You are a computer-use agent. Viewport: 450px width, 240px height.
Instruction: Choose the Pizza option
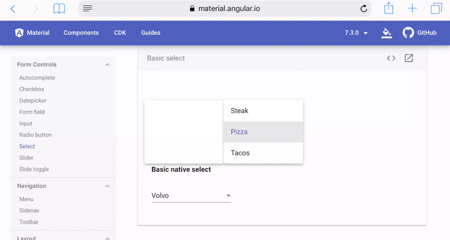pos(263,132)
